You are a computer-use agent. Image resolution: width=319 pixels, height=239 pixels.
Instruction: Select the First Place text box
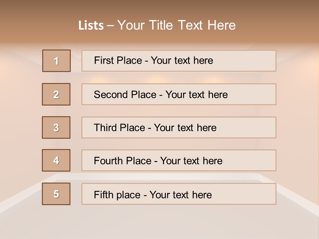(x=179, y=61)
